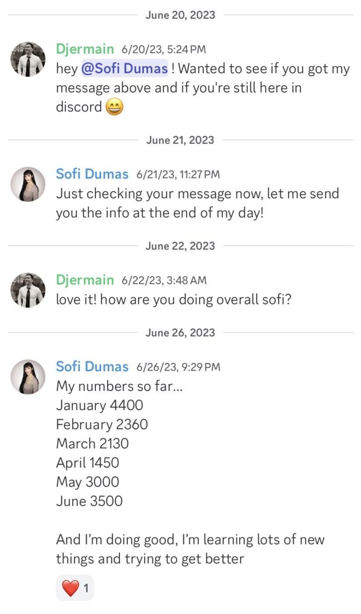The image size is (361, 614).
Task: Click the June 26, 2023 date divider
Action: tap(180, 333)
